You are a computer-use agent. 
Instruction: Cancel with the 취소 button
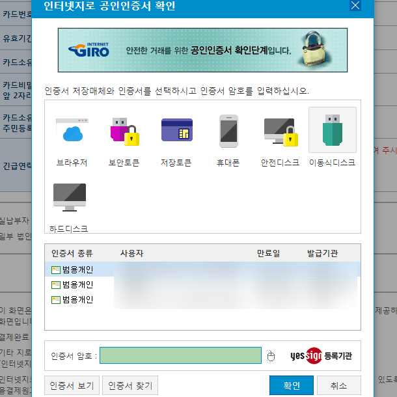click(x=339, y=385)
